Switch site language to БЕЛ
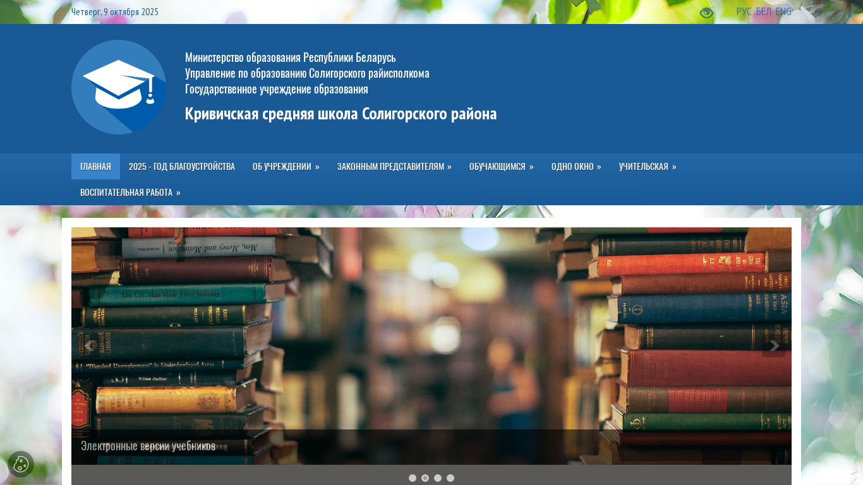The image size is (863, 485). 763,11
